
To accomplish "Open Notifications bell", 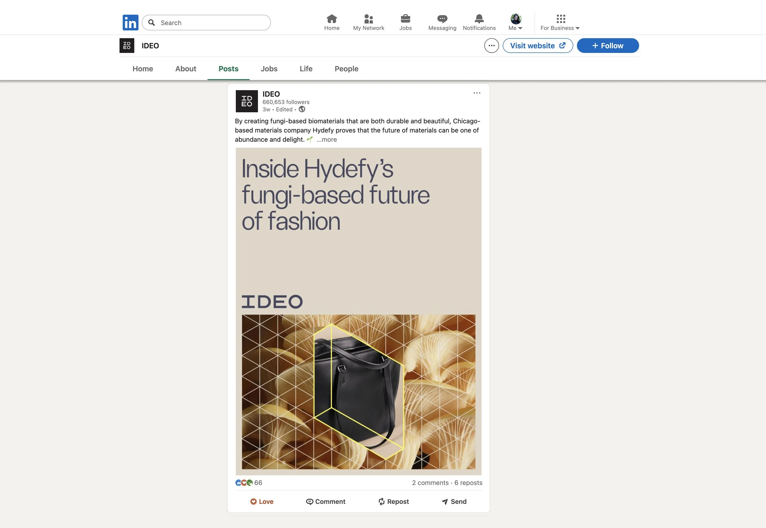I will tap(479, 22).
